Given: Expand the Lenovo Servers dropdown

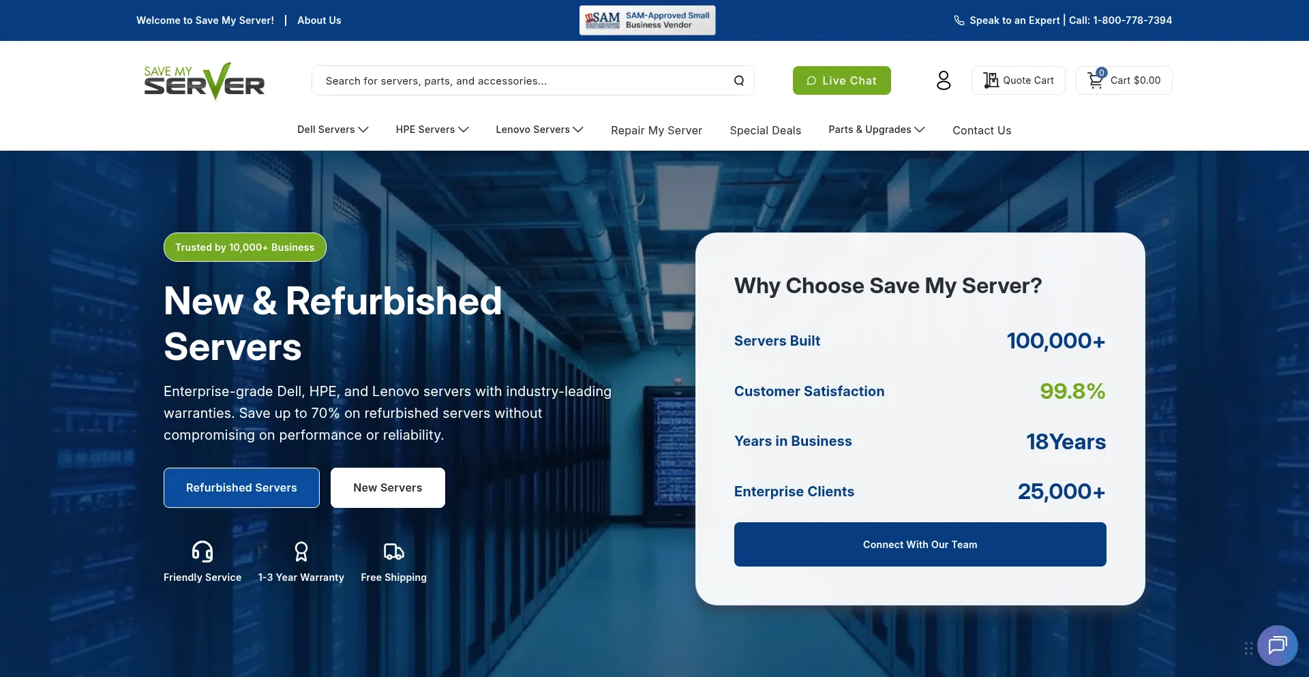Looking at the screenshot, I should pos(539,130).
